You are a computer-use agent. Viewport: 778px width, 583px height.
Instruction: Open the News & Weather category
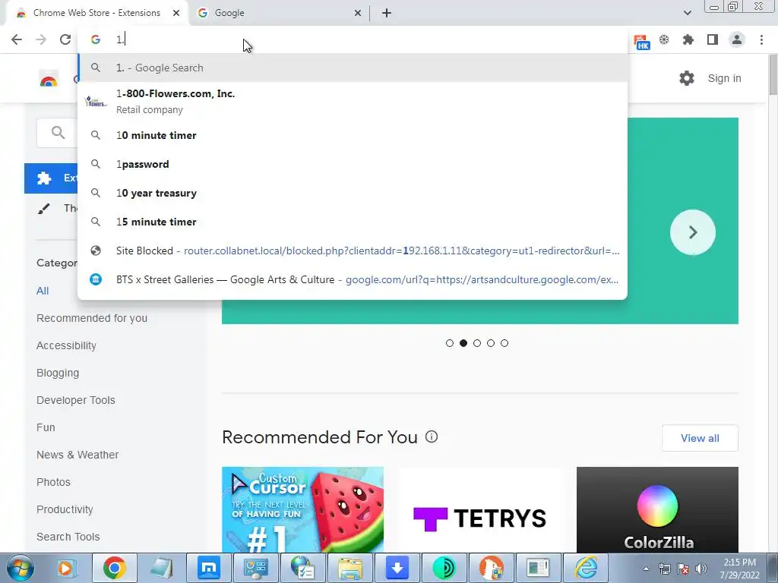pos(77,455)
